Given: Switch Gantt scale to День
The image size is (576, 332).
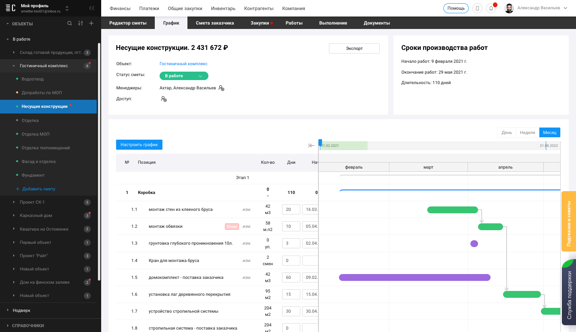Looking at the screenshot, I should (x=507, y=132).
